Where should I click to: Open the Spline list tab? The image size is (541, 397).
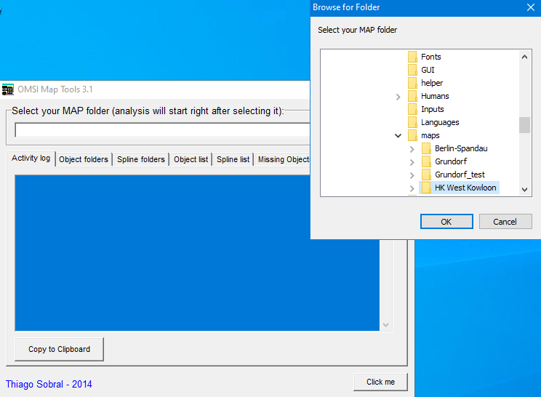tap(233, 159)
